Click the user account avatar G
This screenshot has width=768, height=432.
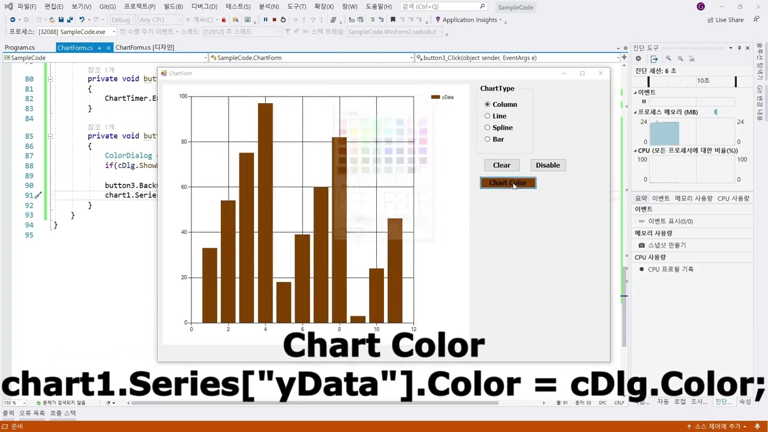point(701,7)
